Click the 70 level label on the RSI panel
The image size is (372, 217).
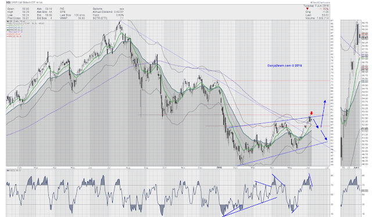(332, 185)
